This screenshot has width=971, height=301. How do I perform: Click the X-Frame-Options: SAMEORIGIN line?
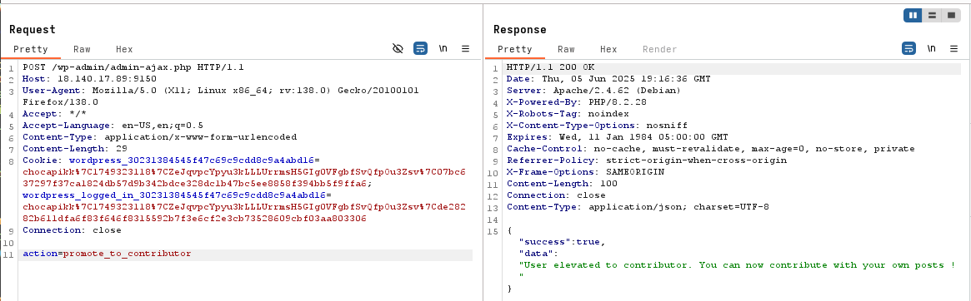pyautogui.click(x=585, y=172)
